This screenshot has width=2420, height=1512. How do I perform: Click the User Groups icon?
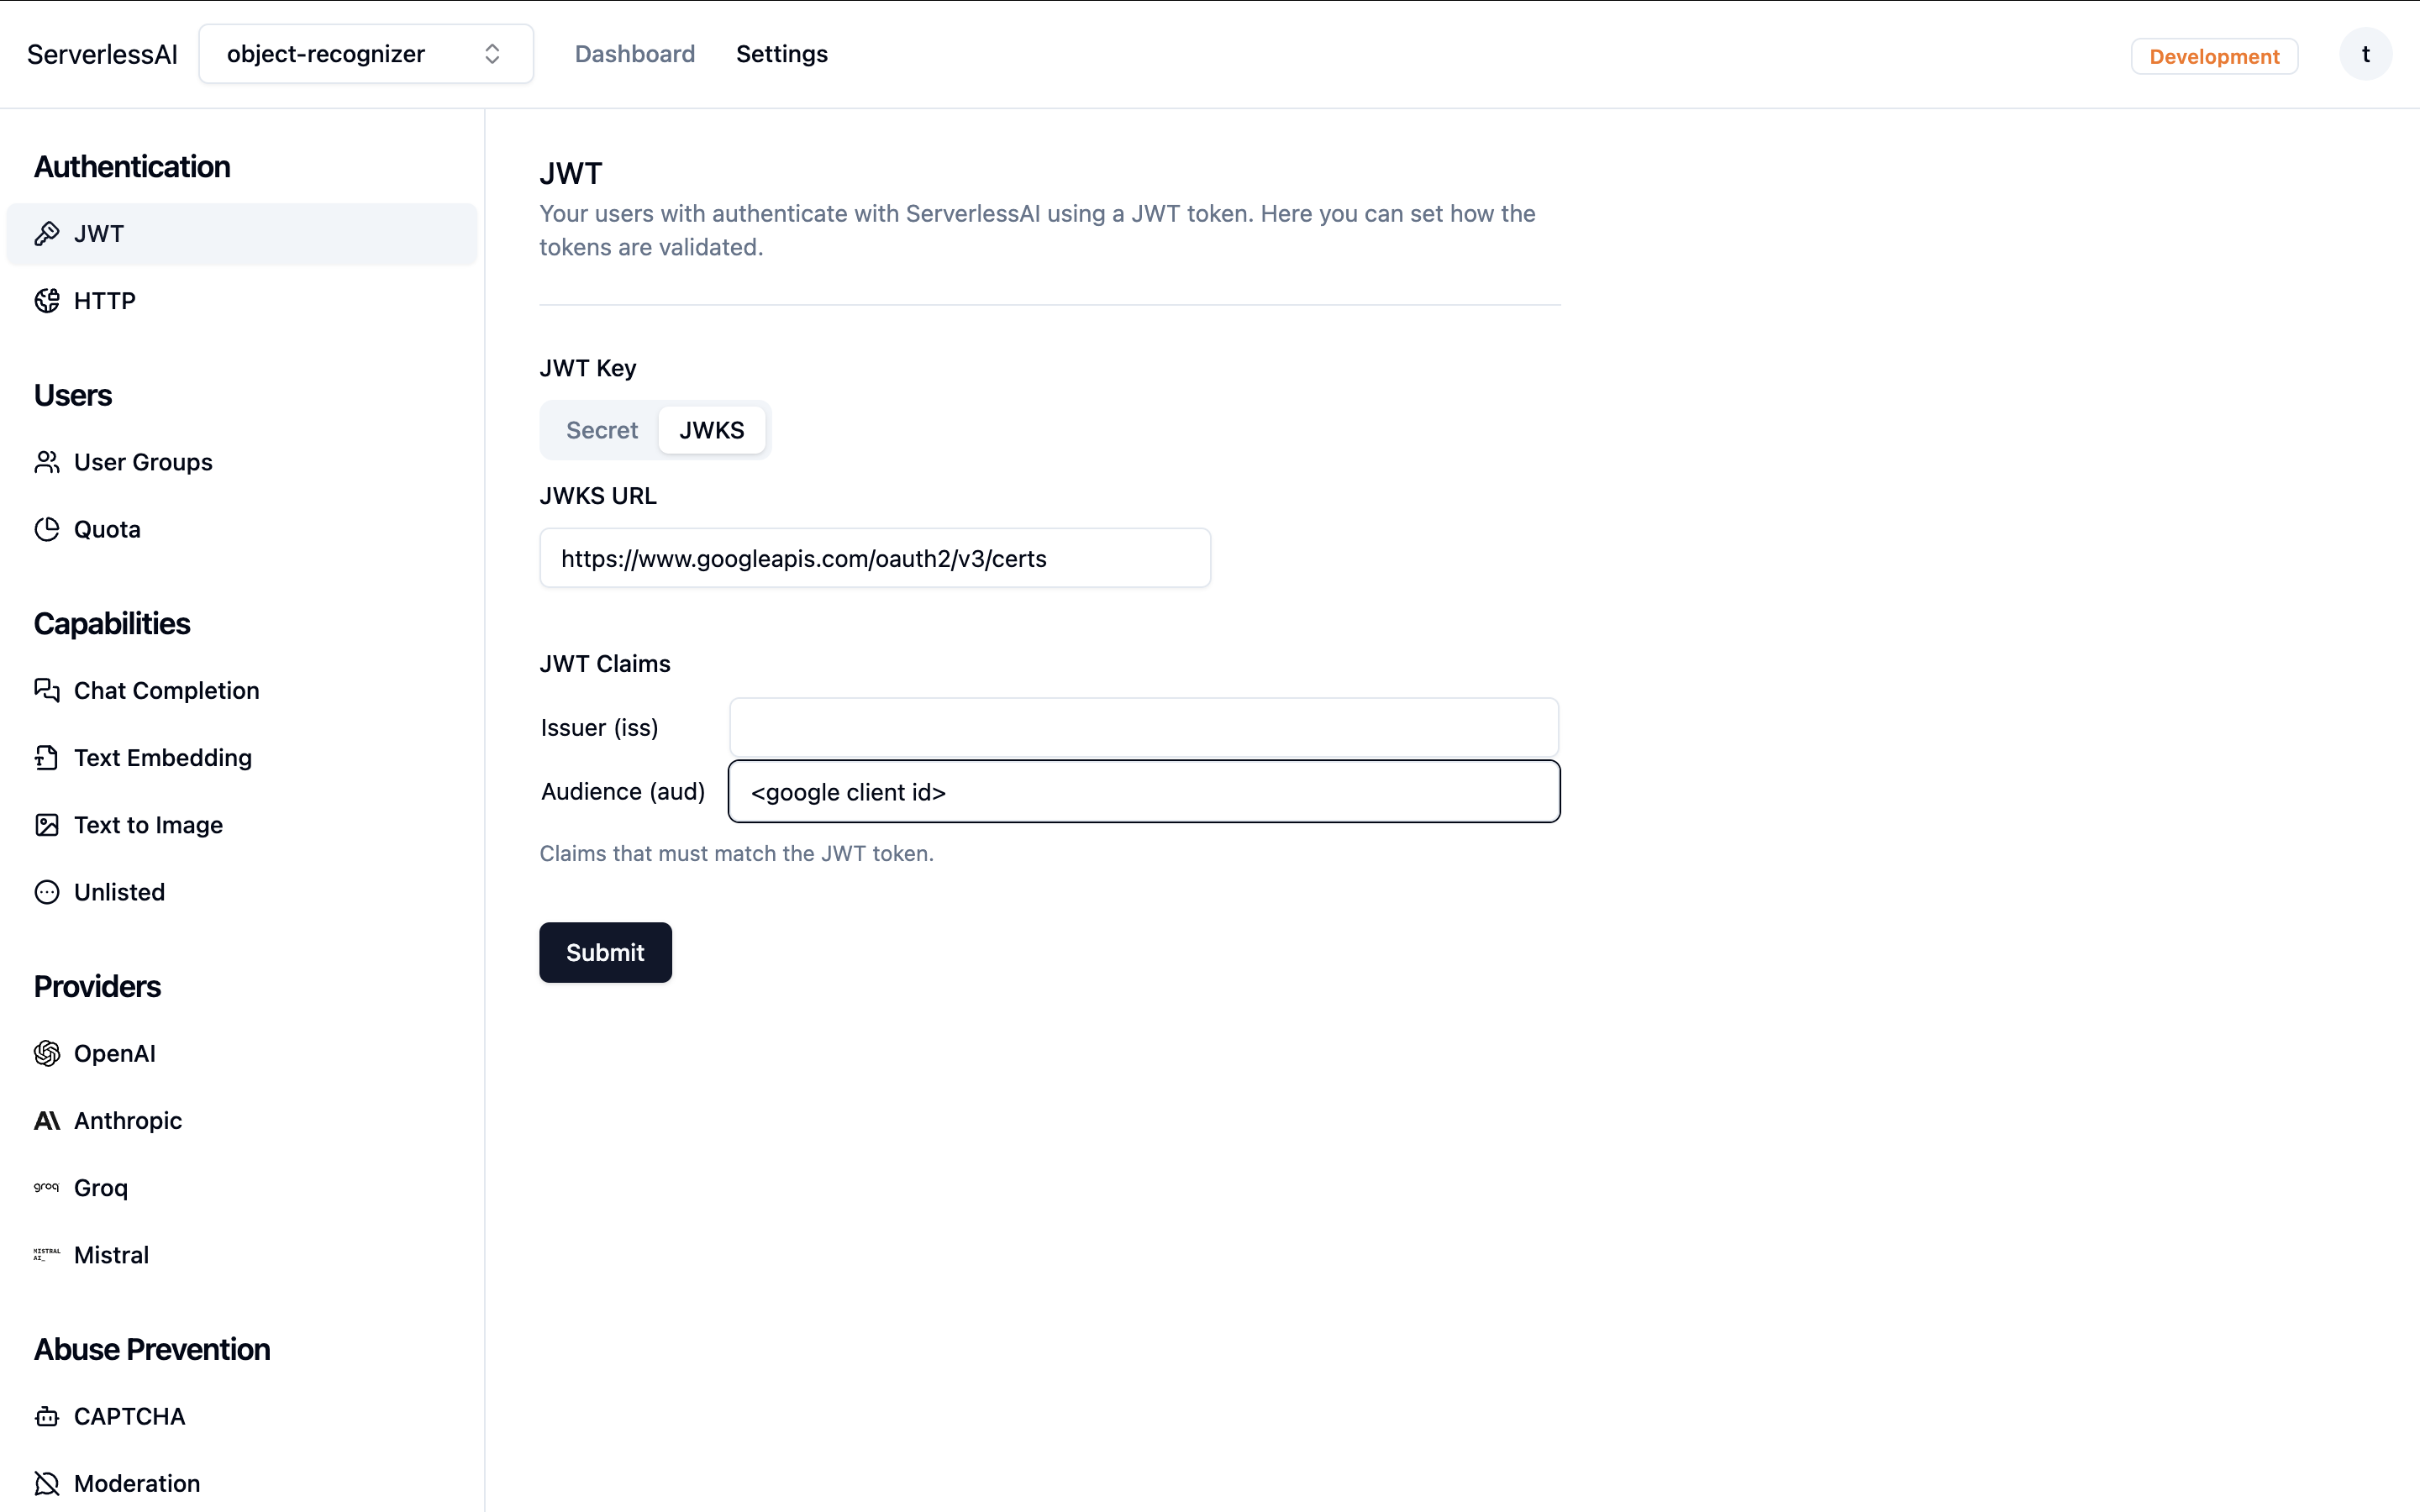tap(48, 462)
